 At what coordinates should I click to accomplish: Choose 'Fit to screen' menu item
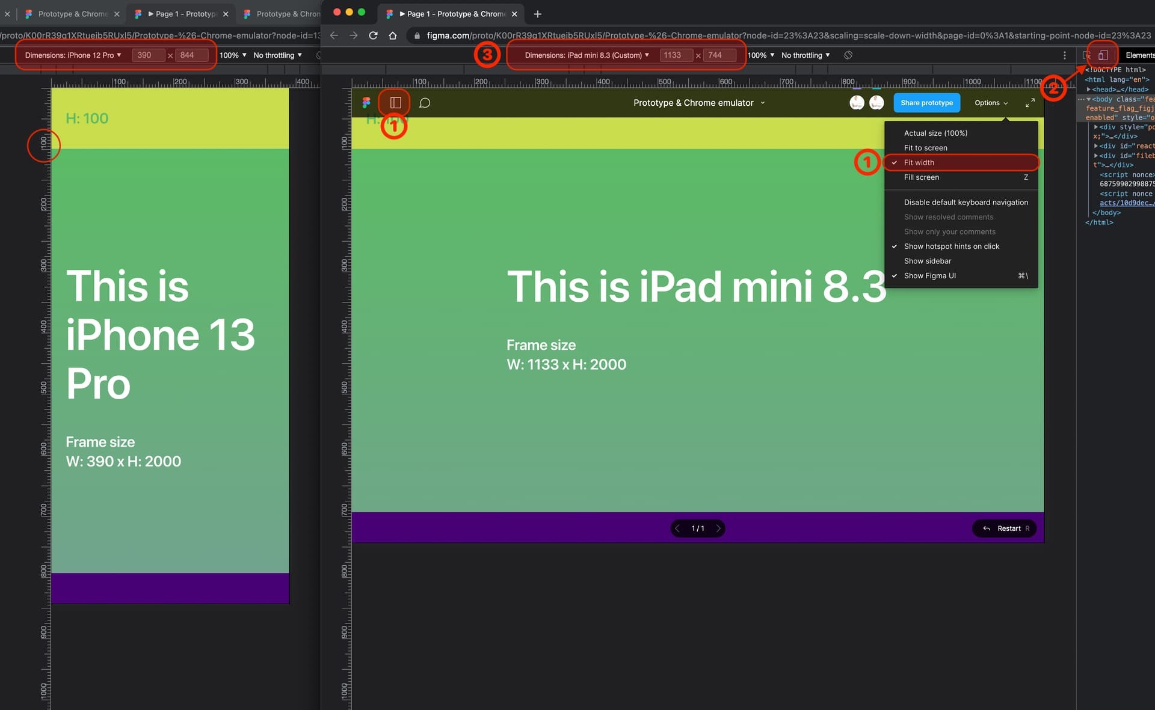coord(961,148)
